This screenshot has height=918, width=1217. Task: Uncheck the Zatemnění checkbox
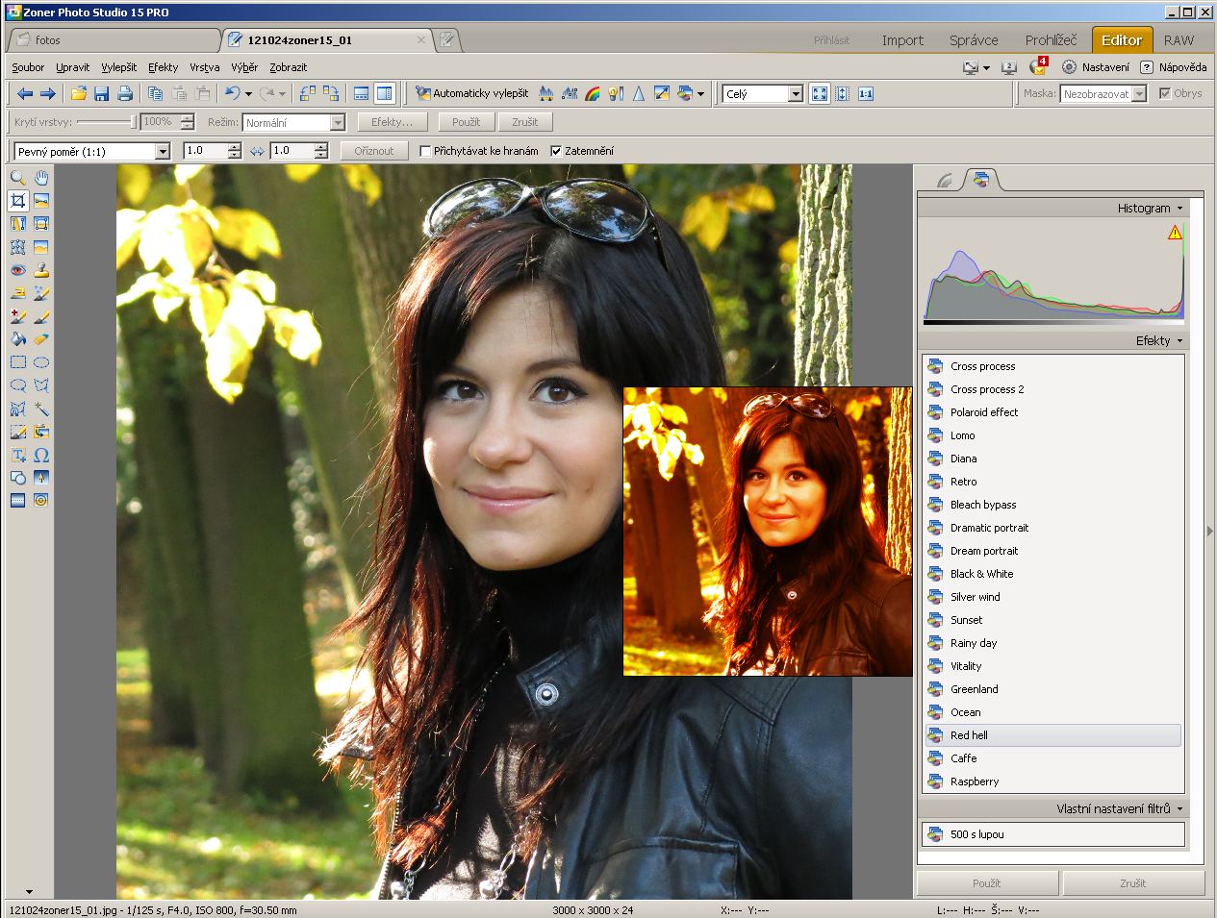[556, 151]
